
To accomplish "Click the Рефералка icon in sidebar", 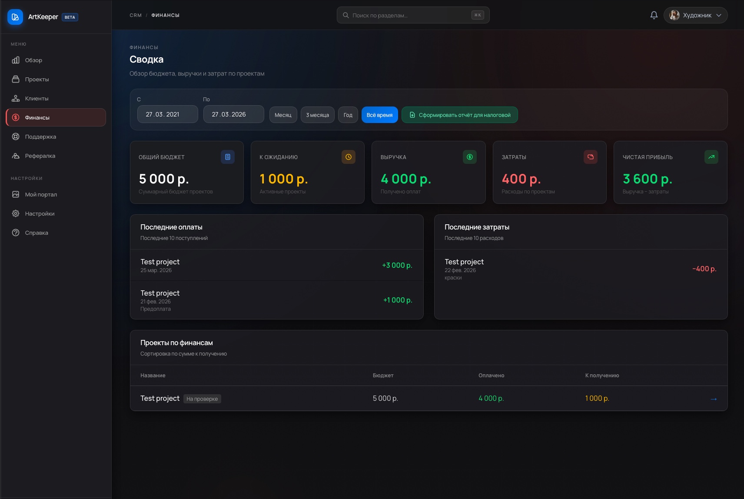I will pos(16,156).
